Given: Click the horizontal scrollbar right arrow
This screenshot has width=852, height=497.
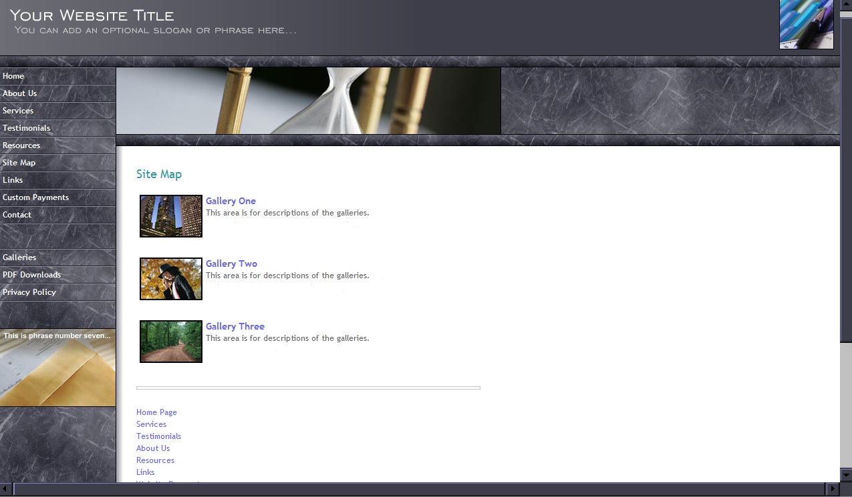Looking at the screenshot, I should tap(833, 489).
